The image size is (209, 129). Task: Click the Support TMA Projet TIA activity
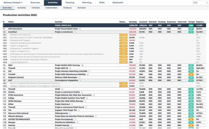66,110
